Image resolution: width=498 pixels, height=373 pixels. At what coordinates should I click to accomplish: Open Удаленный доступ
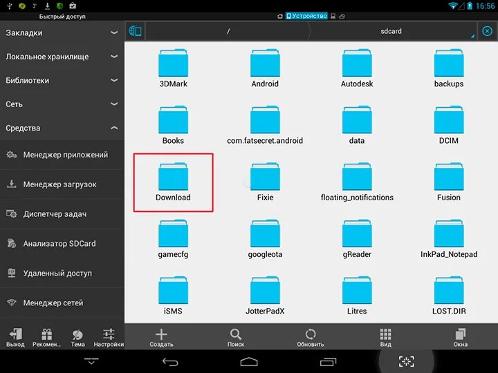(62, 273)
